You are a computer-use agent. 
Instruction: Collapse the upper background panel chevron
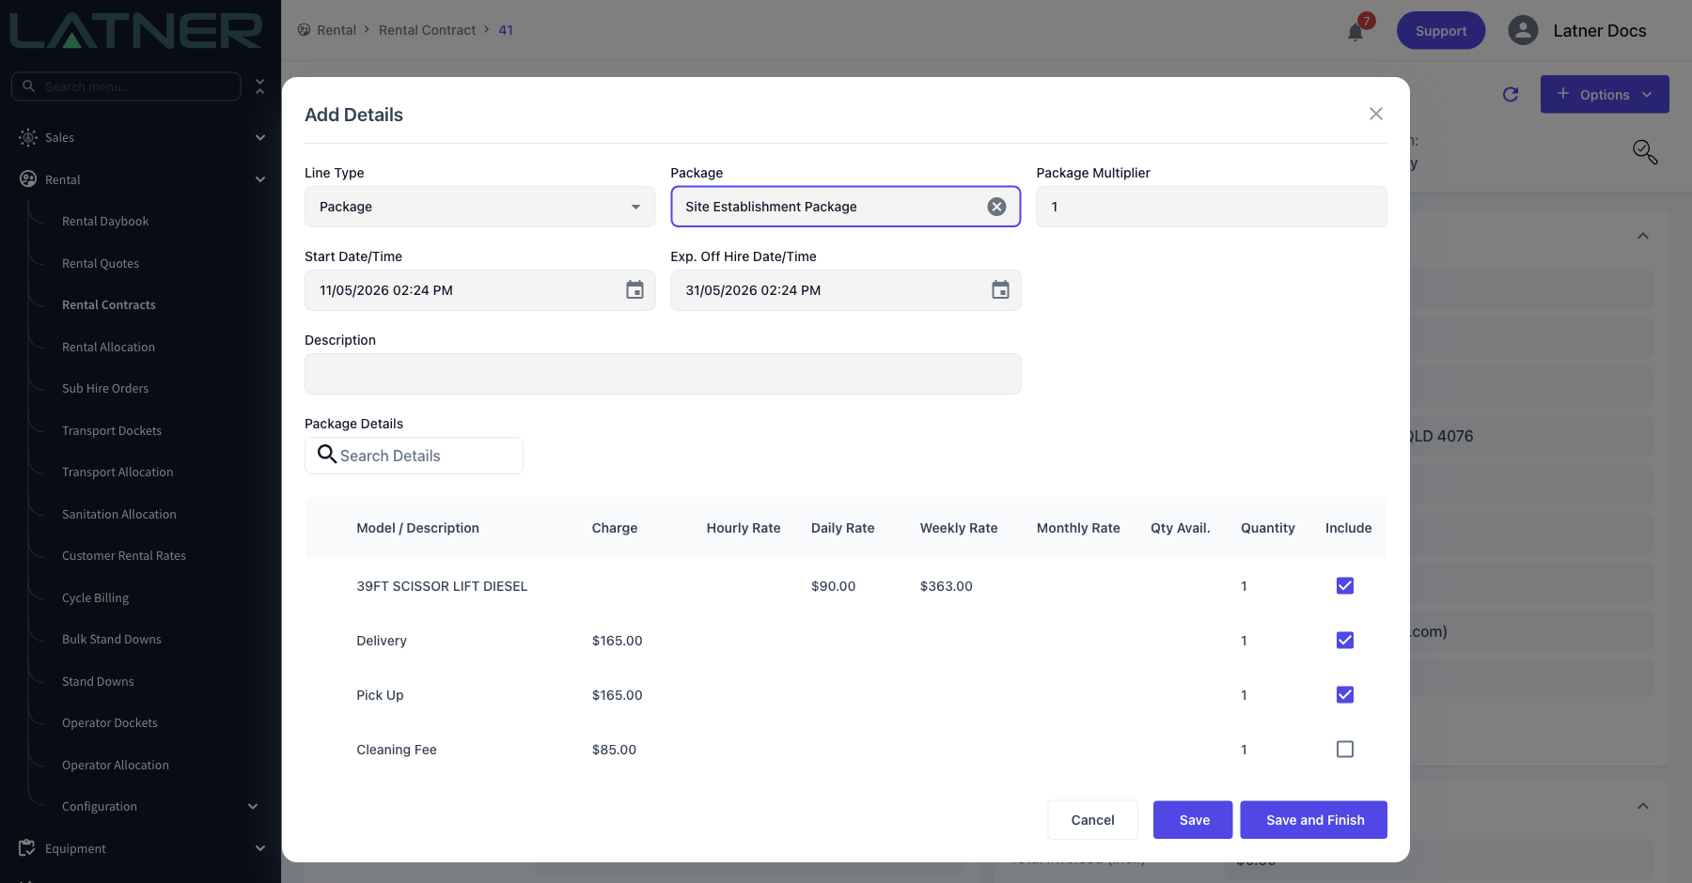tap(1643, 236)
